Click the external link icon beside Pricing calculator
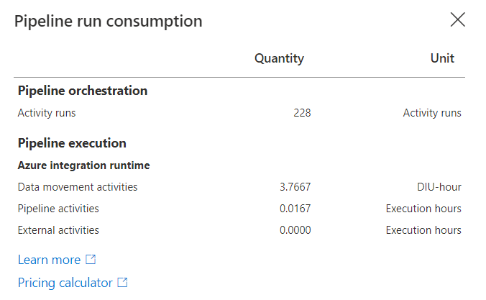 [122, 282]
